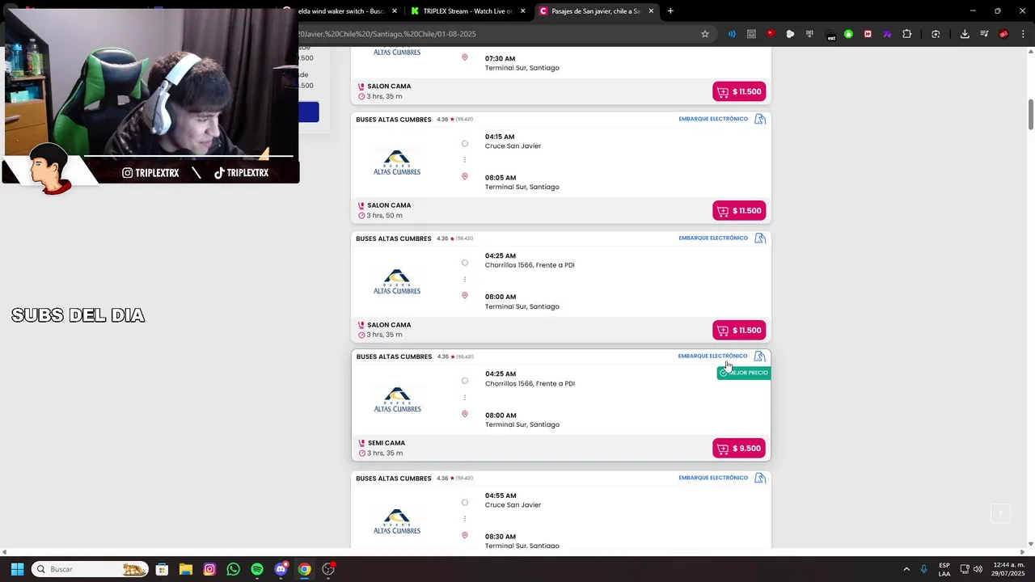This screenshot has width=1035, height=582.
Task: Open Microsoft Store from the taskbar
Action: (162, 569)
